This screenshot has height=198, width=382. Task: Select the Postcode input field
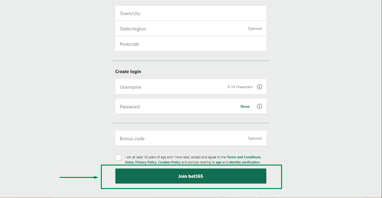pyautogui.click(x=181, y=44)
